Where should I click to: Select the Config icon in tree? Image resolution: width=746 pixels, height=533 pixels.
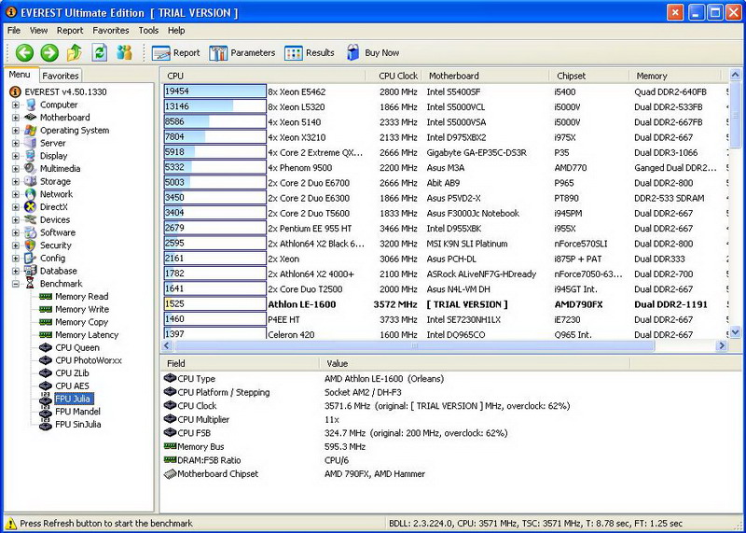point(31,258)
